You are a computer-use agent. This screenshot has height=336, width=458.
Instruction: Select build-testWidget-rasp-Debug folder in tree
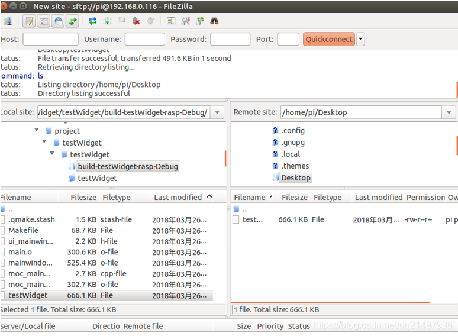pyautogui.click(x=128, y=166)
